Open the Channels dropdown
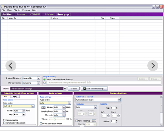Viewport: 164px width, 131px height. pos(64,115)
